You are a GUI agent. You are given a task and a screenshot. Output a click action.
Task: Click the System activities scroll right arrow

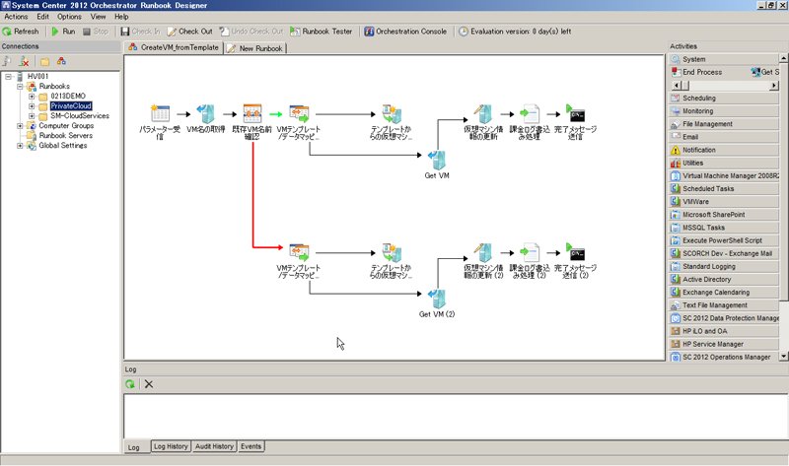click(x=774, y=86)
